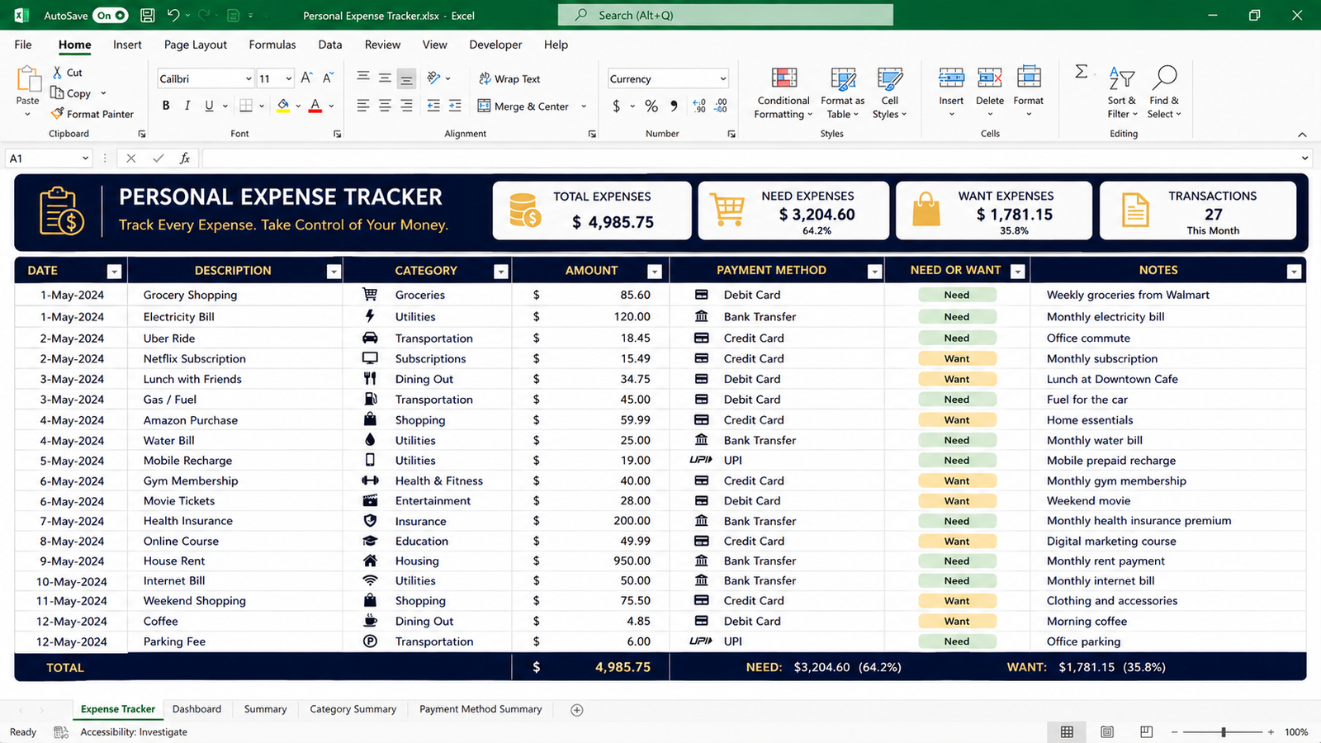Apply the yellow Fill Color
The width and height of the screenshot is (1321, 743).
click(283, 106)
